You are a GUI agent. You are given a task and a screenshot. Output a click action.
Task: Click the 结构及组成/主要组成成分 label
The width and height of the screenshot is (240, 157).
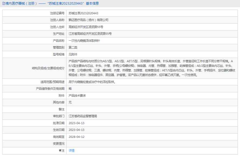[x=48, y=68]
